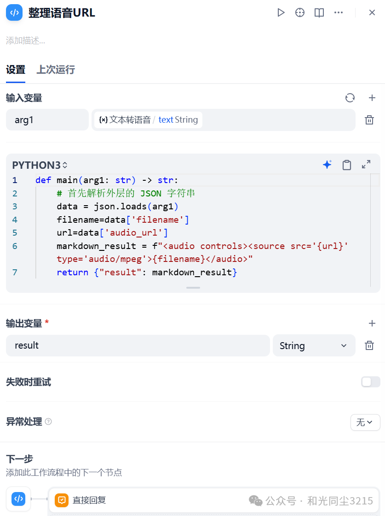Screen dimensions: 385x516
Task: Close the 整理语音URL panel
Action: point(372,13)
